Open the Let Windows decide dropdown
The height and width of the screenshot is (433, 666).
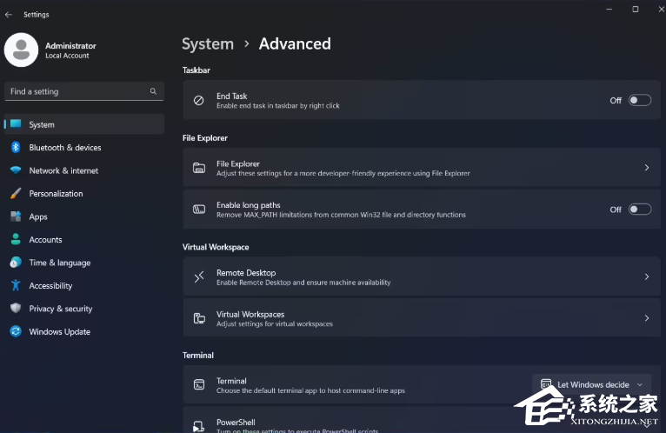[592, 384]
